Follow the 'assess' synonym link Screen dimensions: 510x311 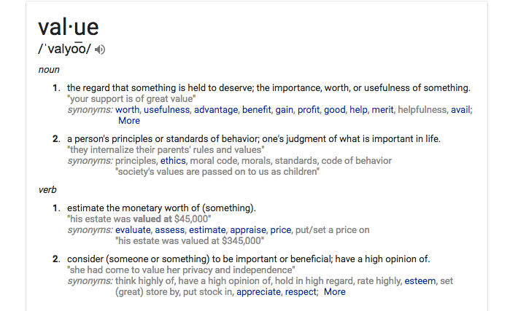click(170, 229)
